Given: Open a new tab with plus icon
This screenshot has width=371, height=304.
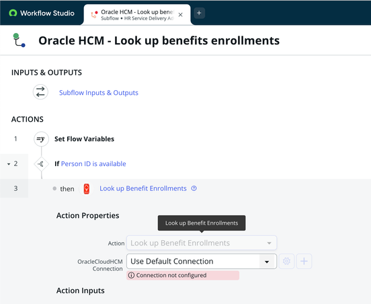Looking at the screenshot, I should 199,13.
